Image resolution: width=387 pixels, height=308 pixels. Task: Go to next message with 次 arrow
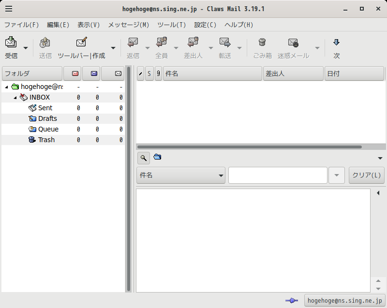pos(336,43)
